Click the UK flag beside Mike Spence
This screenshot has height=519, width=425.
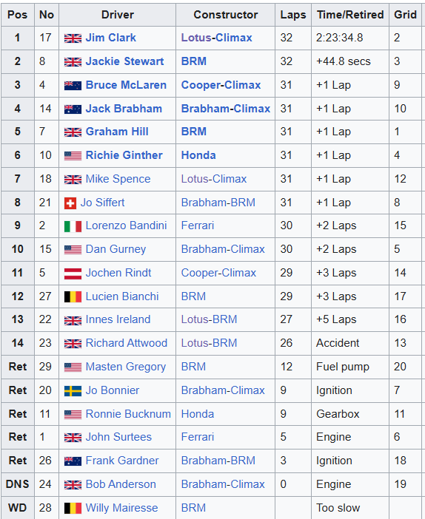[73, 180]
